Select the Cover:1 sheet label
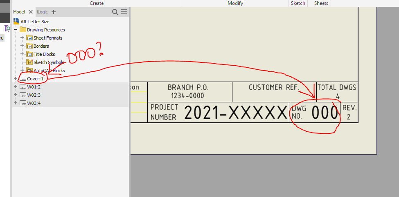The width and height of the screenshot is (399, 197). [x=35, y=79]
